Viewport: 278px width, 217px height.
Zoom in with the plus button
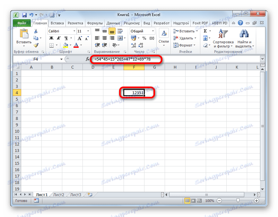256,201
